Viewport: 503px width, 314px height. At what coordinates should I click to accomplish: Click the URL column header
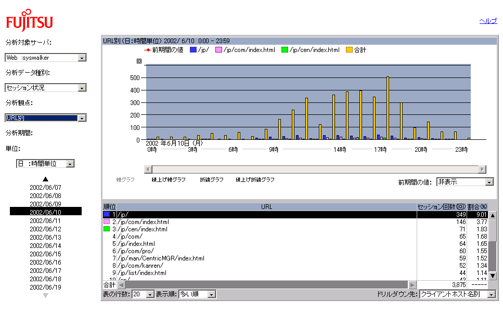pyautogui.click(x=266, y=207)
